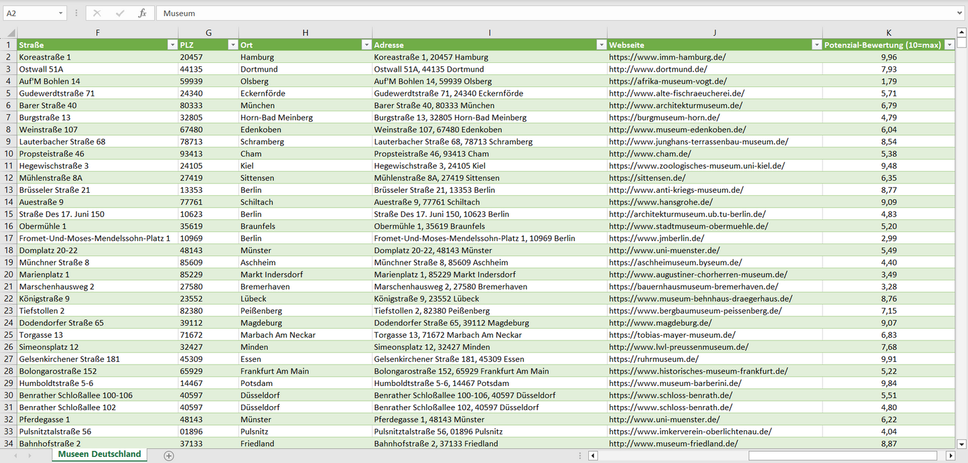The width and height of the screenshot is (968, 463).
Task: Select column header J
Action: click(x=715, y=33)
